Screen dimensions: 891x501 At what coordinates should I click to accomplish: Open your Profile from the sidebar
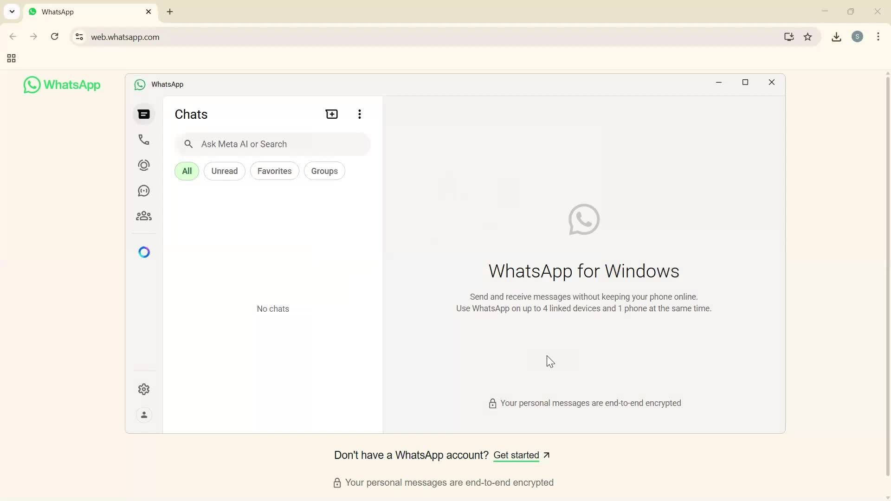click(144, 415)
